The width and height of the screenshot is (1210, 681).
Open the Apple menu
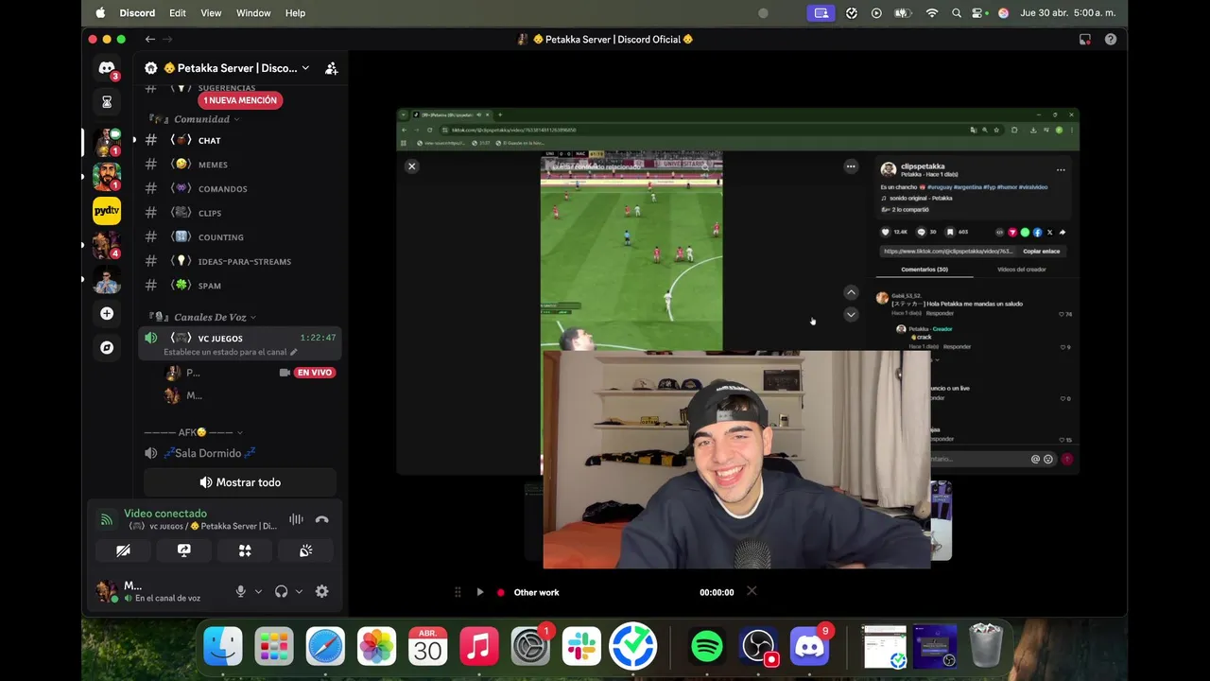pyautogui.click(x=100, y=13)
